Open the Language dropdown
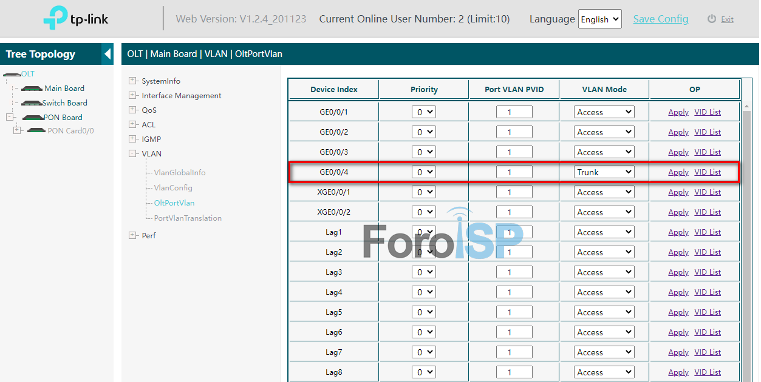This screenshot has width=761, height=382. tap(599, 19)
